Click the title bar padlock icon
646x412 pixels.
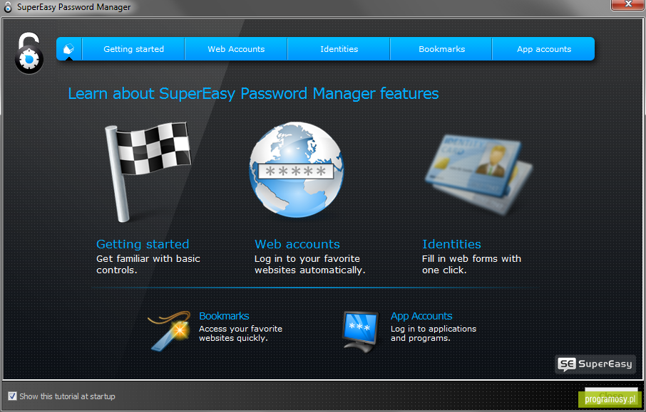click(8, 7)
